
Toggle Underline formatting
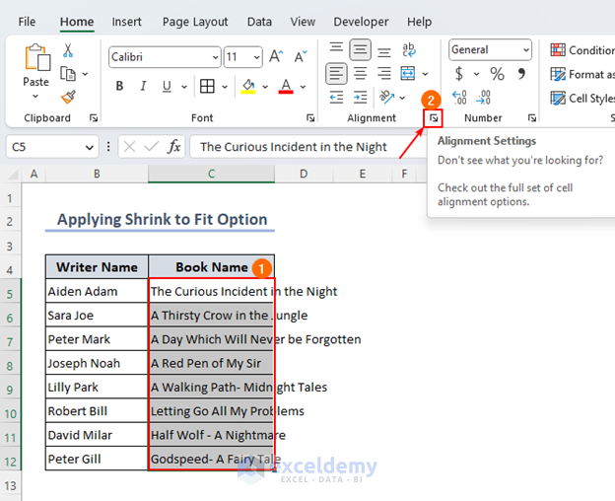coord(167,86)
